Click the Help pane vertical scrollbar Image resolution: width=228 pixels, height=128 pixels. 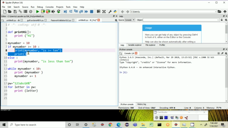227,33
